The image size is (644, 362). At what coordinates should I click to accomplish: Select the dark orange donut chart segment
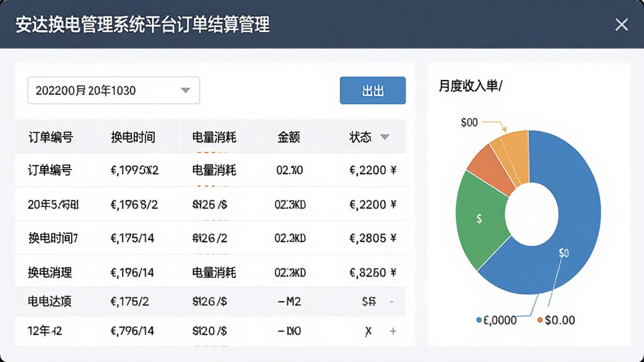pyautogui.click(x=491, y=170)
